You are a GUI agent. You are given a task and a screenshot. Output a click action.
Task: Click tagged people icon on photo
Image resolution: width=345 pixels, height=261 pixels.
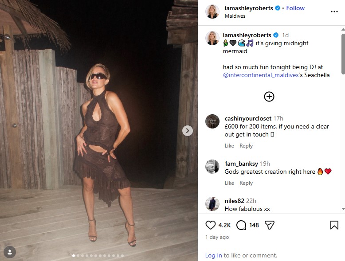(10, 252)
